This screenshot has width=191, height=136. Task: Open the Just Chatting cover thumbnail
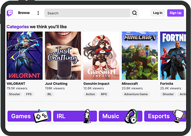[63, 56]
